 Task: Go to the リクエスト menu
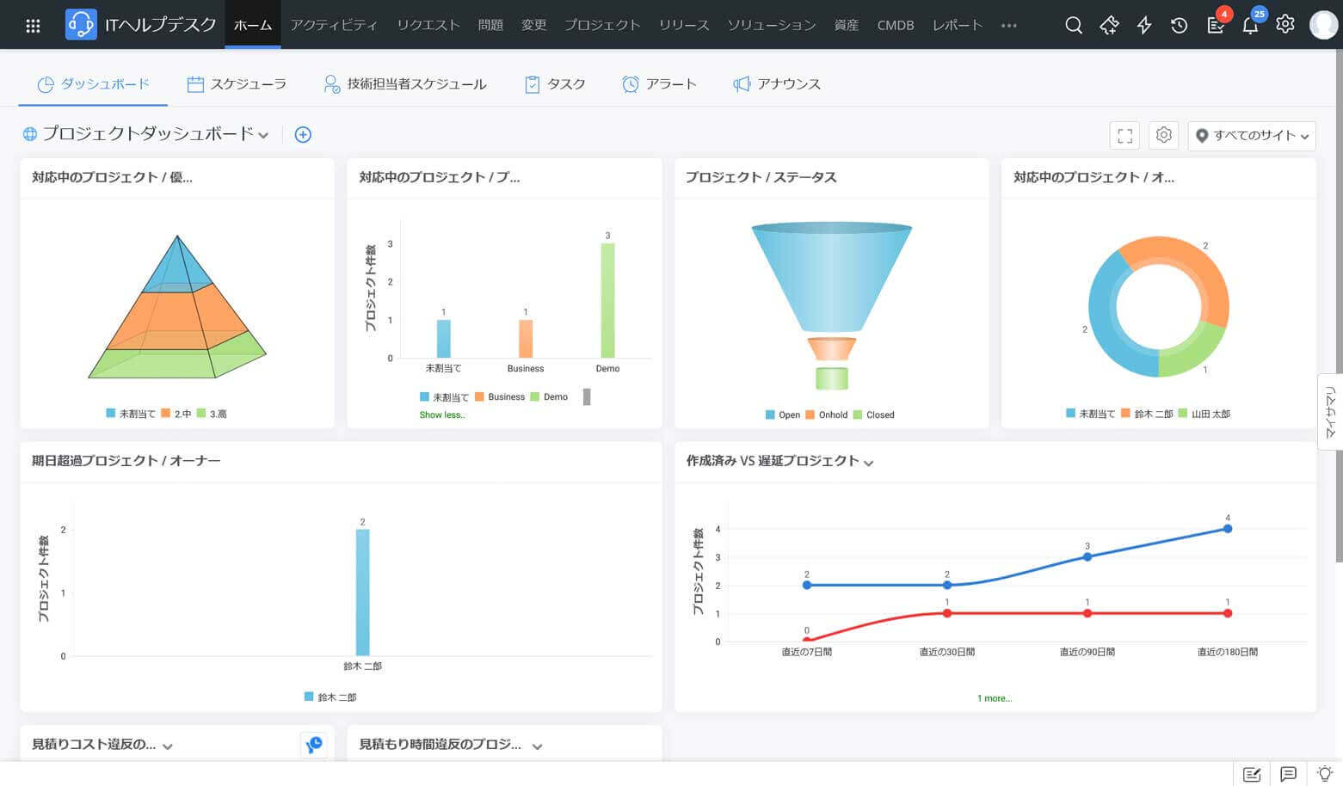[x=428, y=25]
